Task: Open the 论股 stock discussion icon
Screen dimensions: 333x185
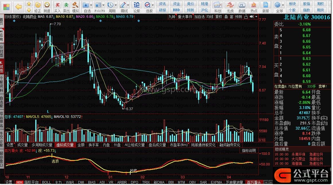Action: coord(137,5)
